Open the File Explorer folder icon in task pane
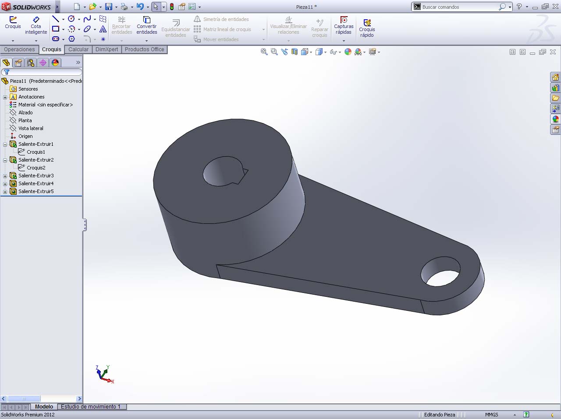This screenshot has width=561, height=419. coord(555,98)
